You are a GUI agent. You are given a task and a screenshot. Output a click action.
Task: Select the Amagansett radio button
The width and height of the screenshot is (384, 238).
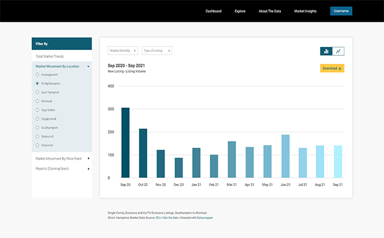[37, 74]
